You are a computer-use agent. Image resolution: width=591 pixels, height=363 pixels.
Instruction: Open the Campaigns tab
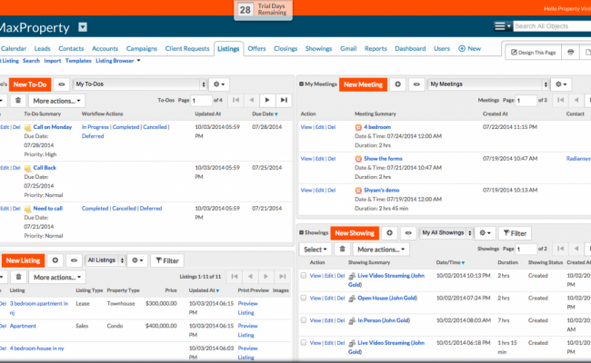tap(141, 48)
